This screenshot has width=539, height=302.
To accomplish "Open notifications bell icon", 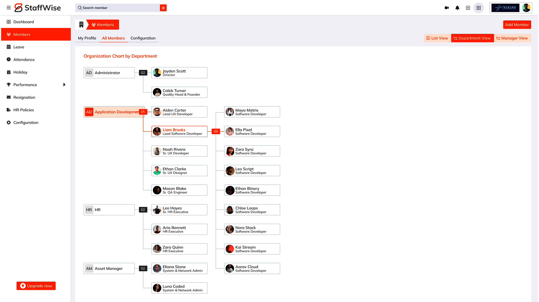I will (x=457, y=8).
